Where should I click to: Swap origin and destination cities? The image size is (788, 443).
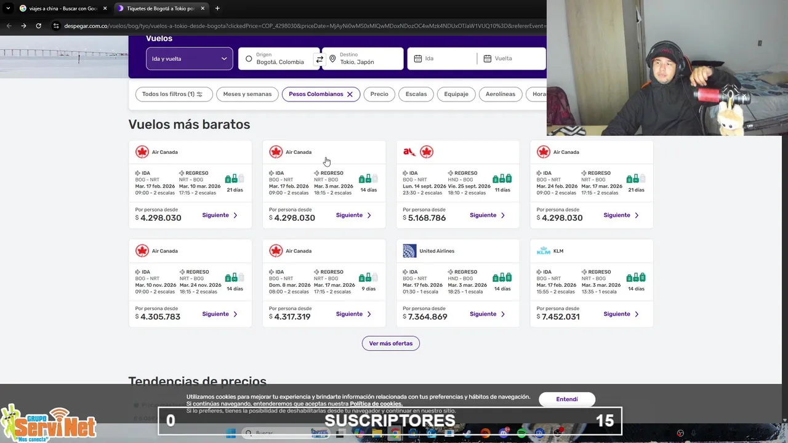point(320,59)
